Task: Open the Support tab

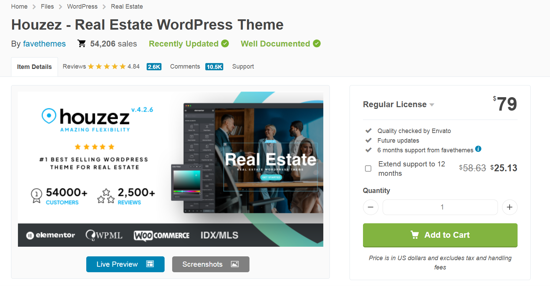Action: tap(243, 67)
